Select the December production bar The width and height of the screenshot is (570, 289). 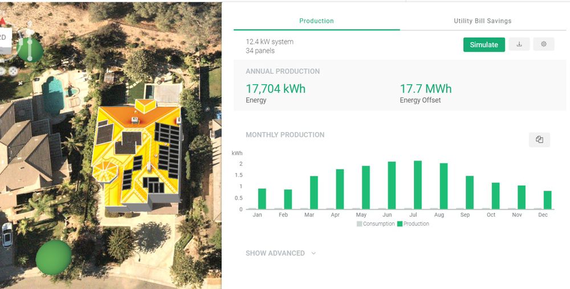point(547,200)
